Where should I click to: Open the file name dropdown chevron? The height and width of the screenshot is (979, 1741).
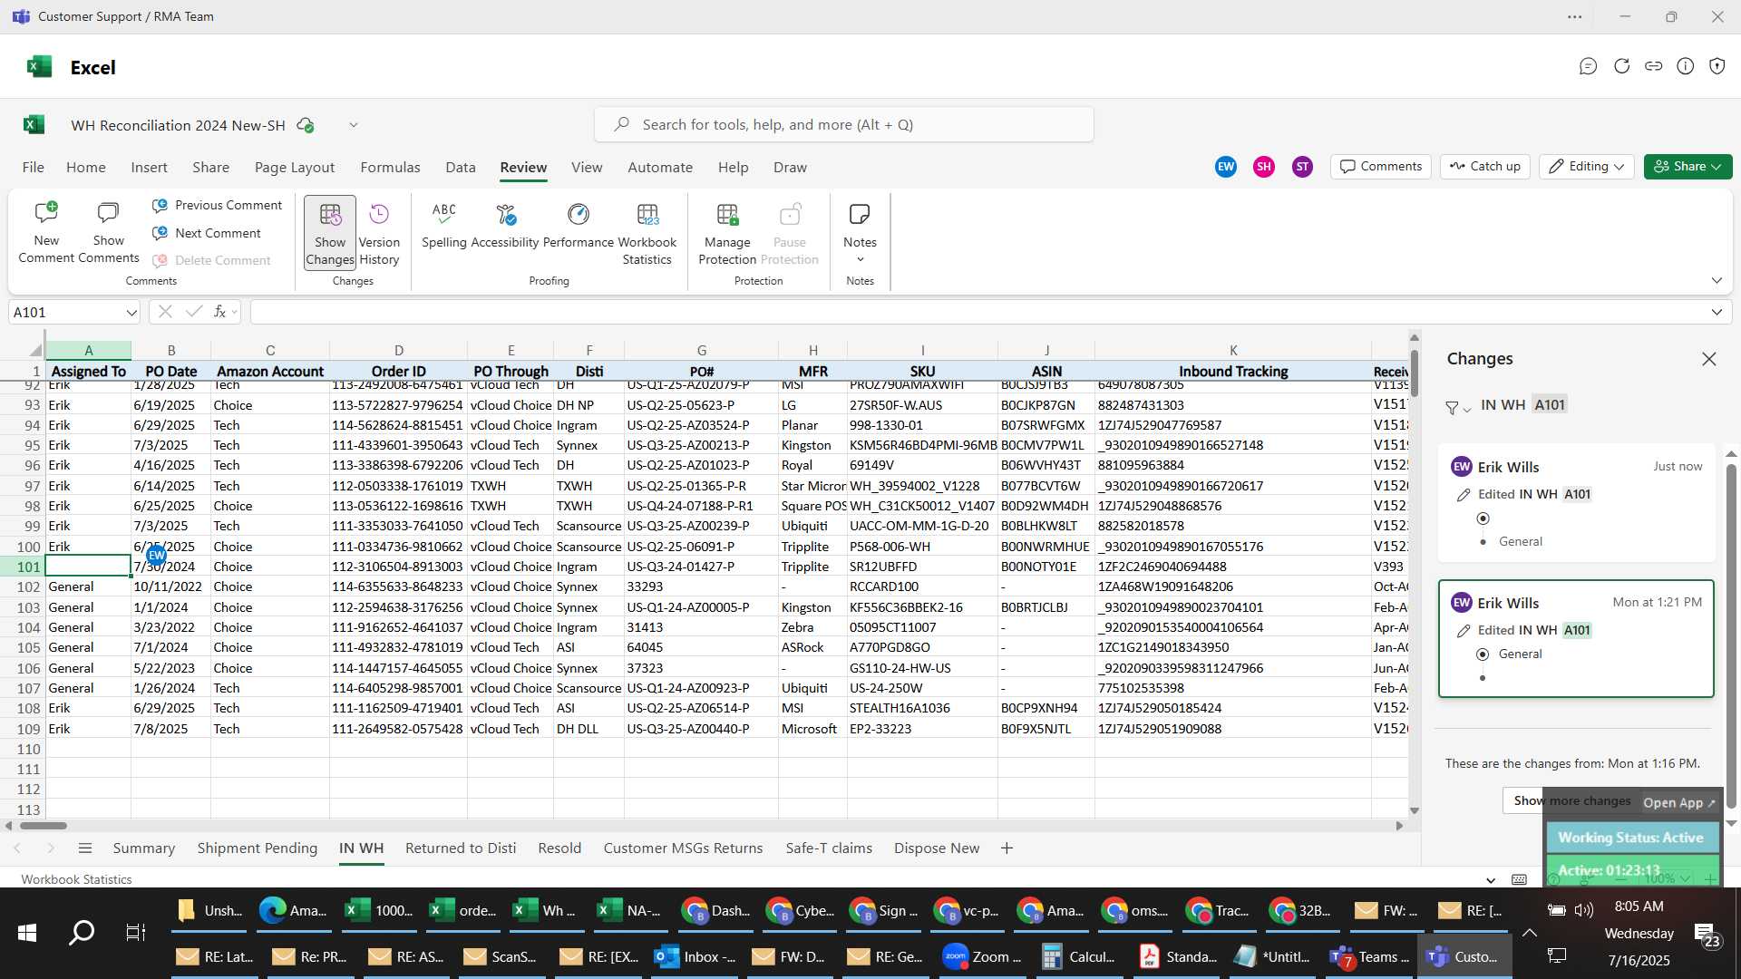point(354,125)
